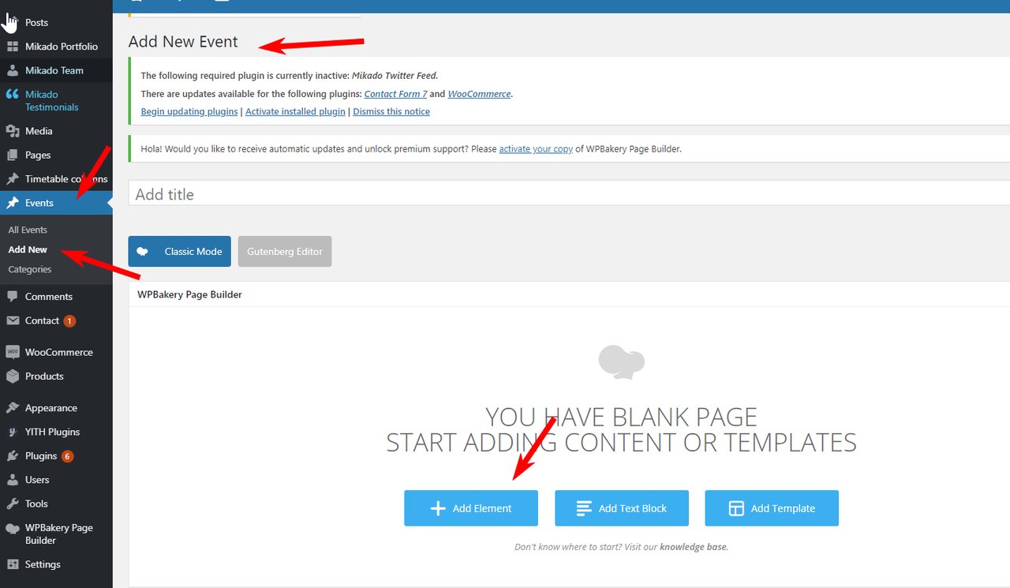Select Add New submenu item
The image size is (1010, 588).
tap(28, 249)
